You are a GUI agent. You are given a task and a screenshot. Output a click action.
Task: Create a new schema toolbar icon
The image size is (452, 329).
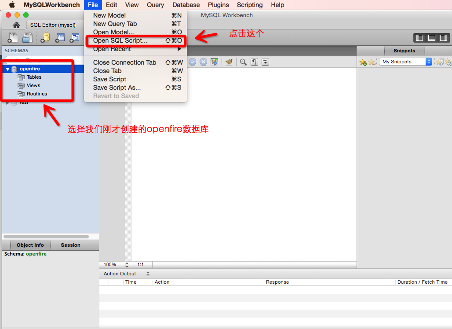(x=45, y=38)
